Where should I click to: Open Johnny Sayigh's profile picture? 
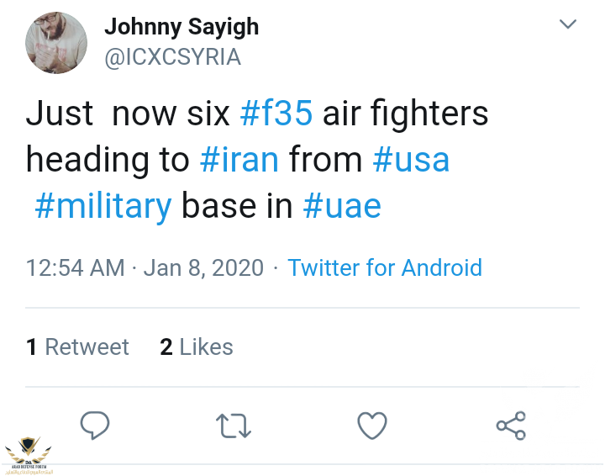(x=55, y=44)
